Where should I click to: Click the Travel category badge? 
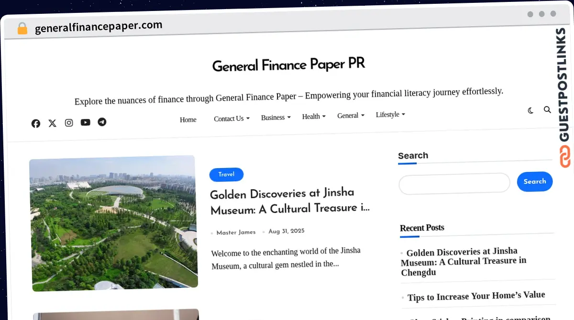click(226, 174)
